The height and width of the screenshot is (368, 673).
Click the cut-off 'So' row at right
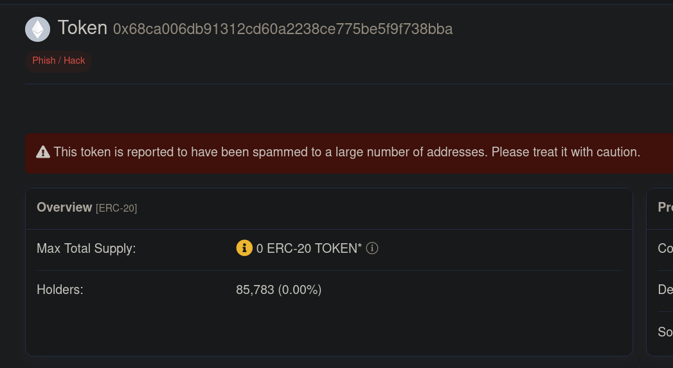coord(665,332)
